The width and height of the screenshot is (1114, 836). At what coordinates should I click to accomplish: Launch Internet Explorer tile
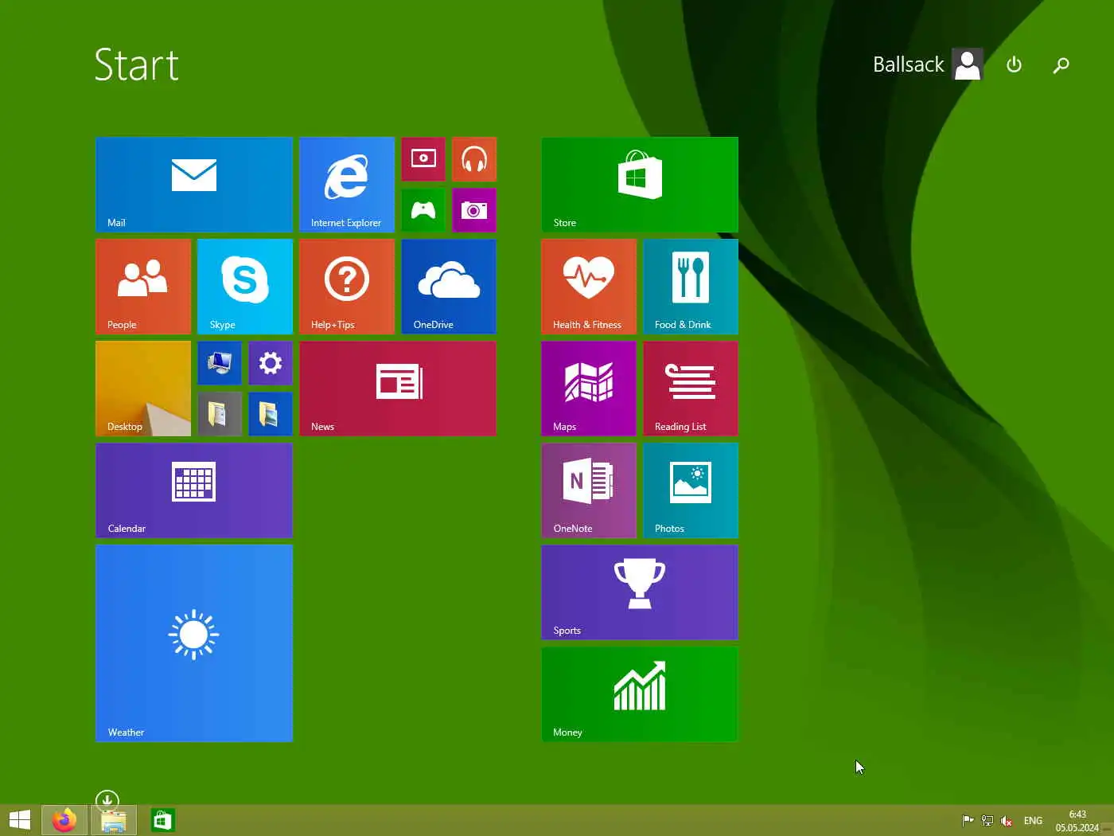pos(347,185)
